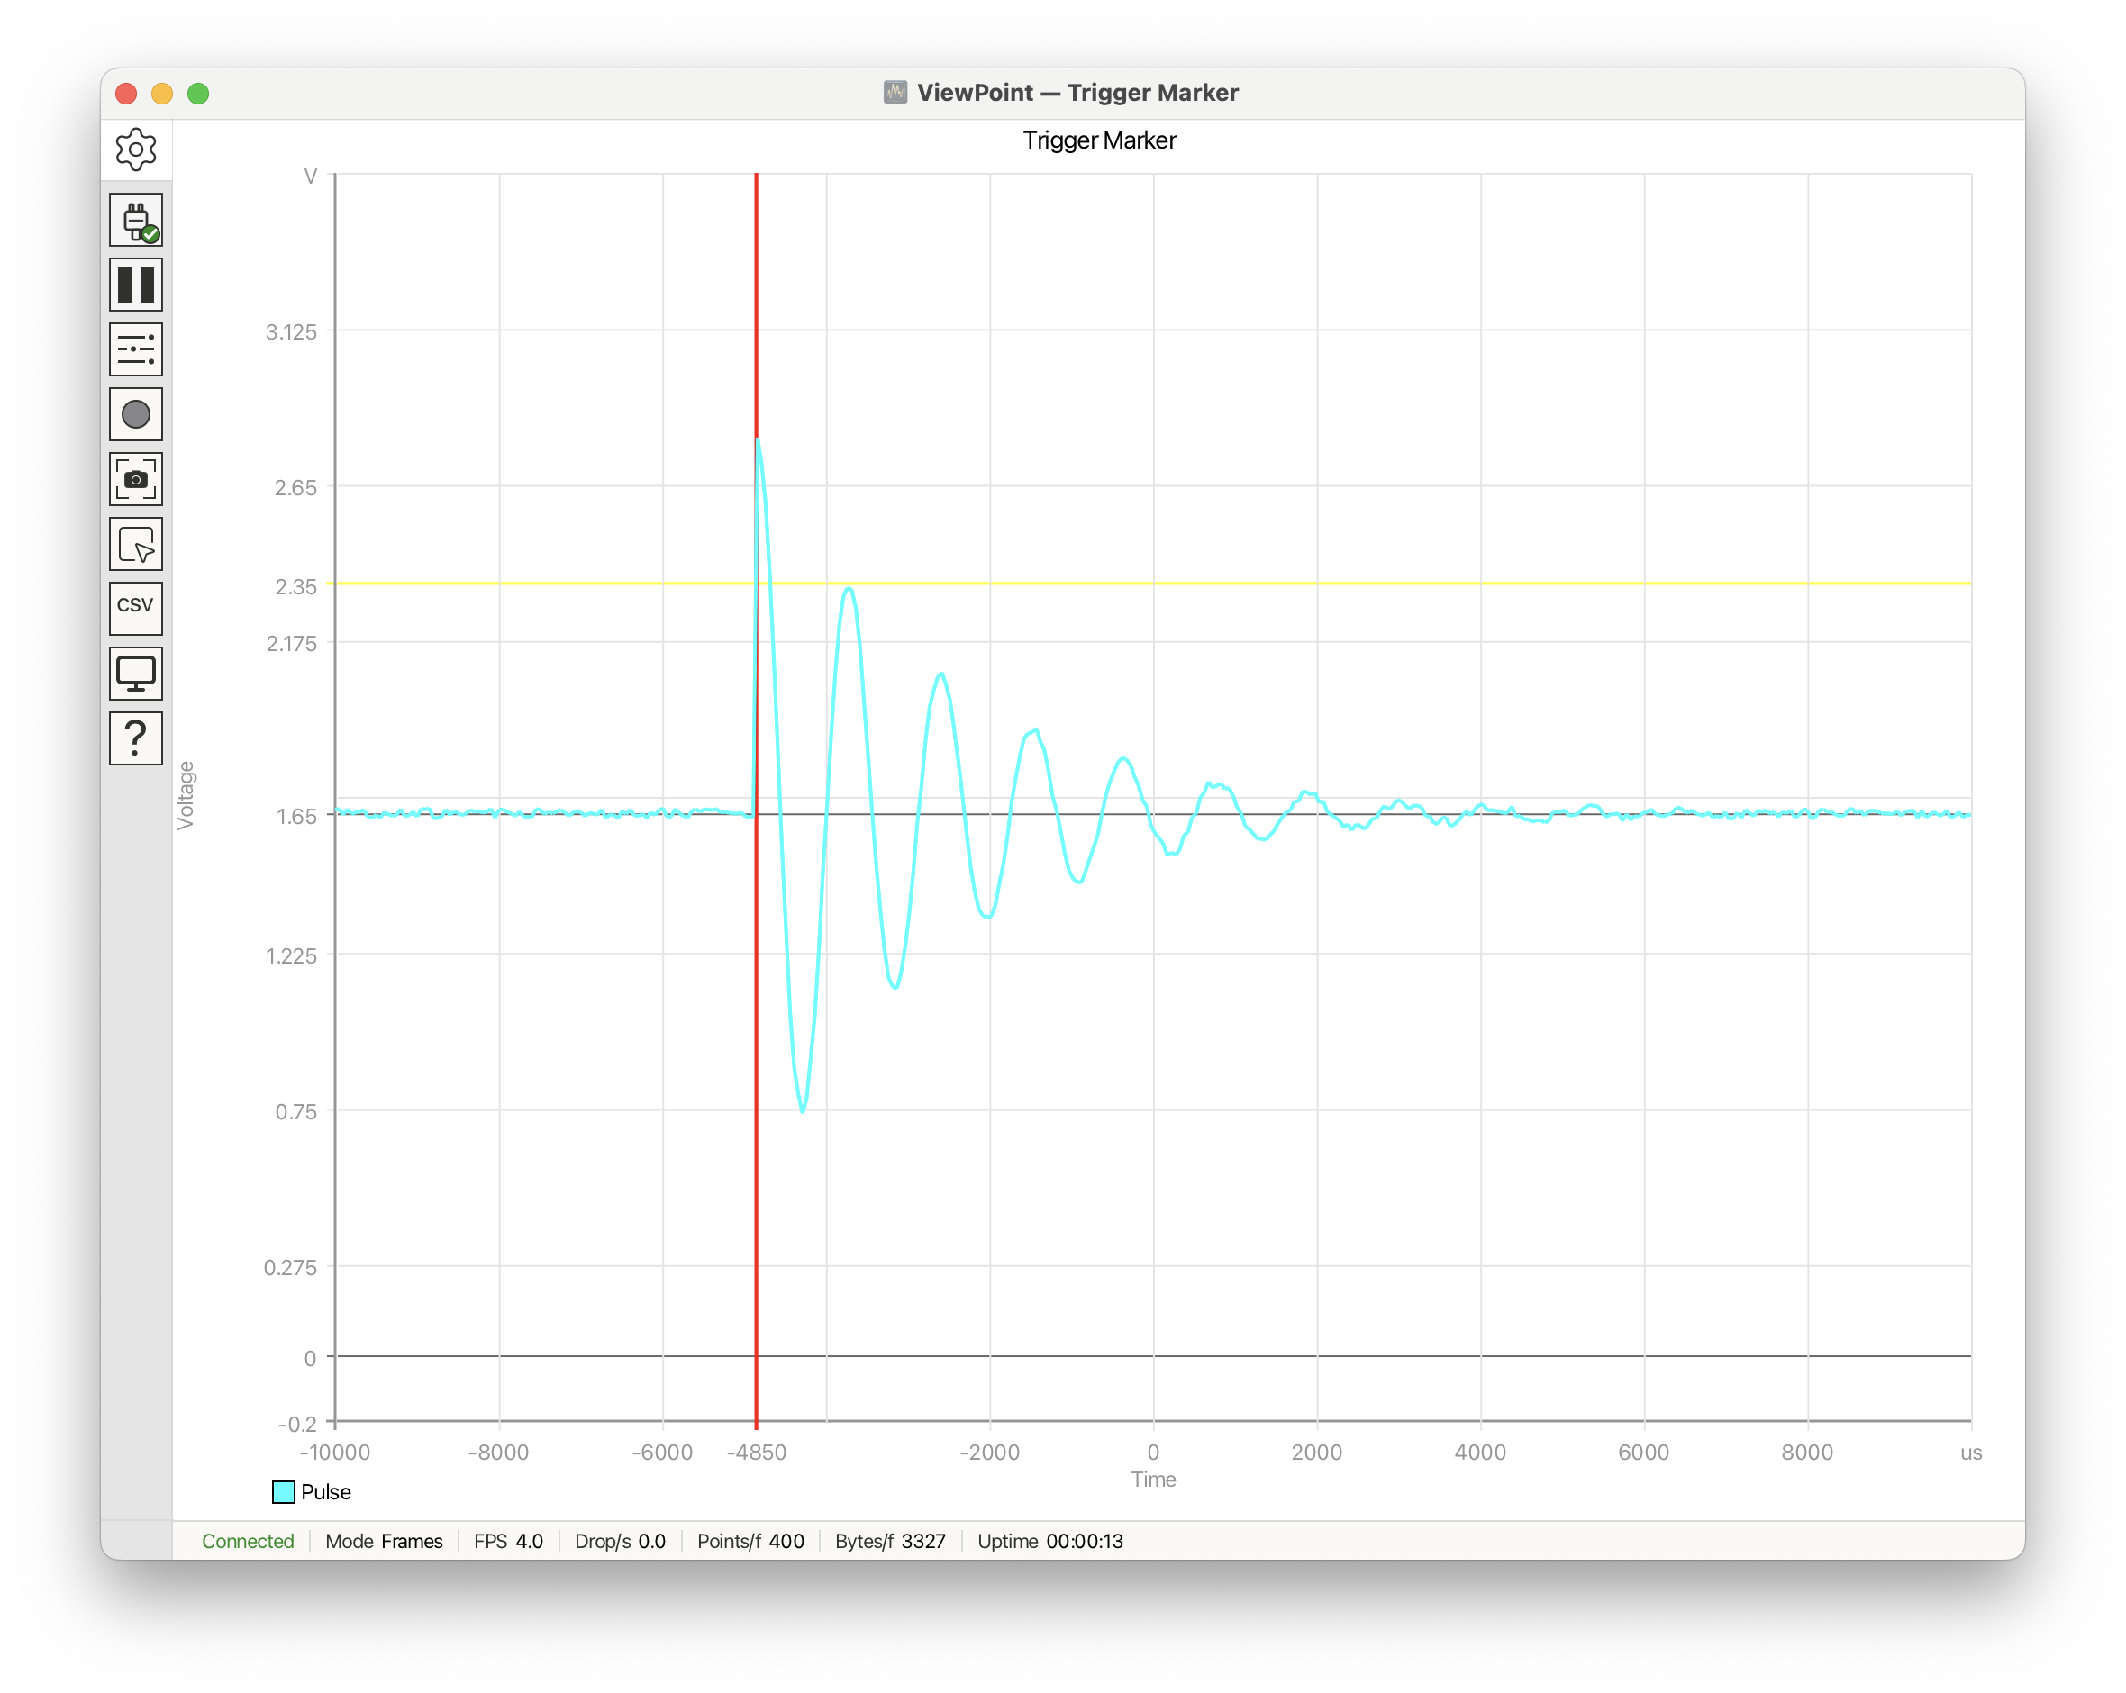Screen dimensions: 2126x1693
Task: Click the 0.75 voltage tick label
Action: (x=295, y=1112)
